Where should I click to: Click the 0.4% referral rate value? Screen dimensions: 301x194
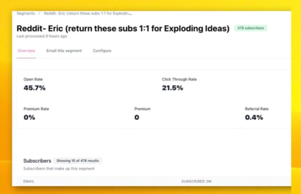(x=254, y=117)
